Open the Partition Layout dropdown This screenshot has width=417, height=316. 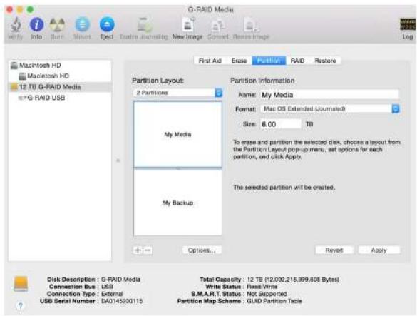pyautogui.click(x=177, y=93)
